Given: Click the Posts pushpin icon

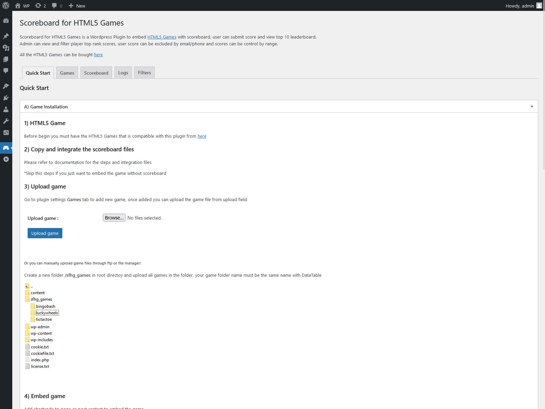Looking at the screenshot, I should click(6, 36).
